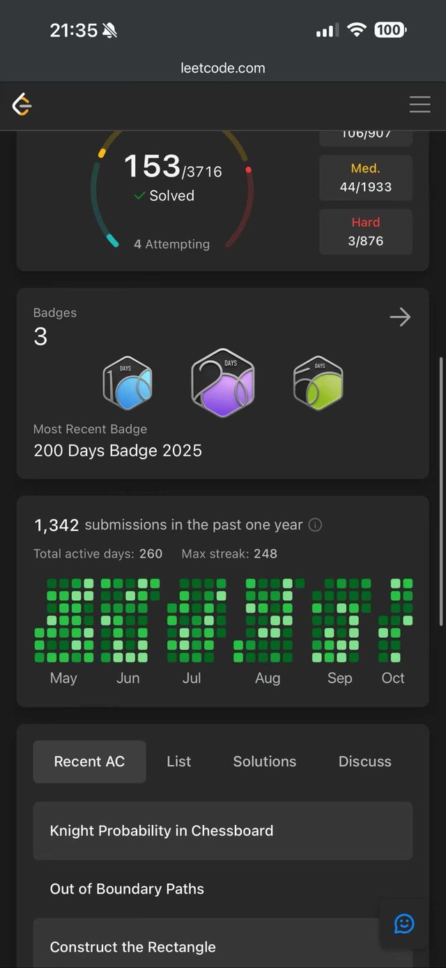Tap the green 50 Days badge
The image size is (446, 968).
point(318,382)
